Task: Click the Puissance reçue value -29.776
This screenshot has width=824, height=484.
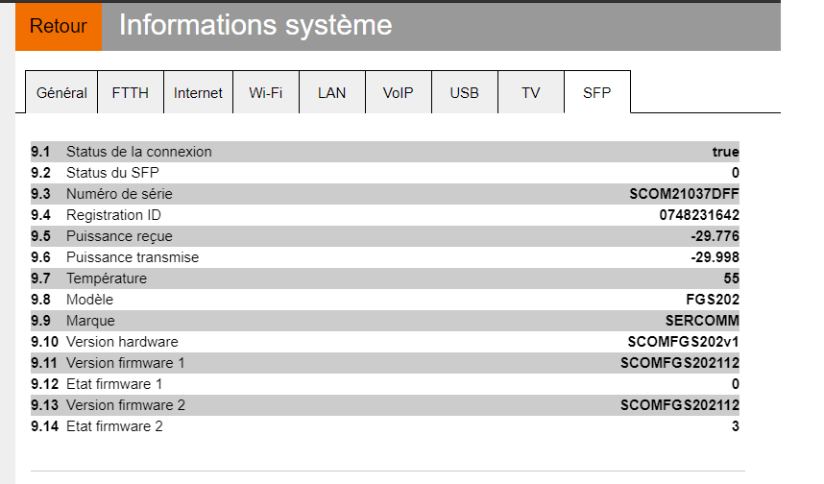Action: 715,236
